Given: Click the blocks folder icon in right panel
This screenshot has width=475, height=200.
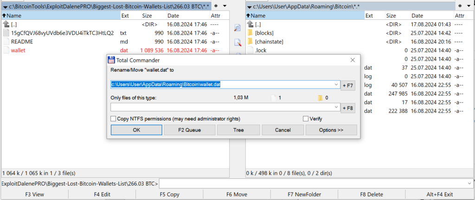Looking at the screenshot, I should tap(250, 33).
